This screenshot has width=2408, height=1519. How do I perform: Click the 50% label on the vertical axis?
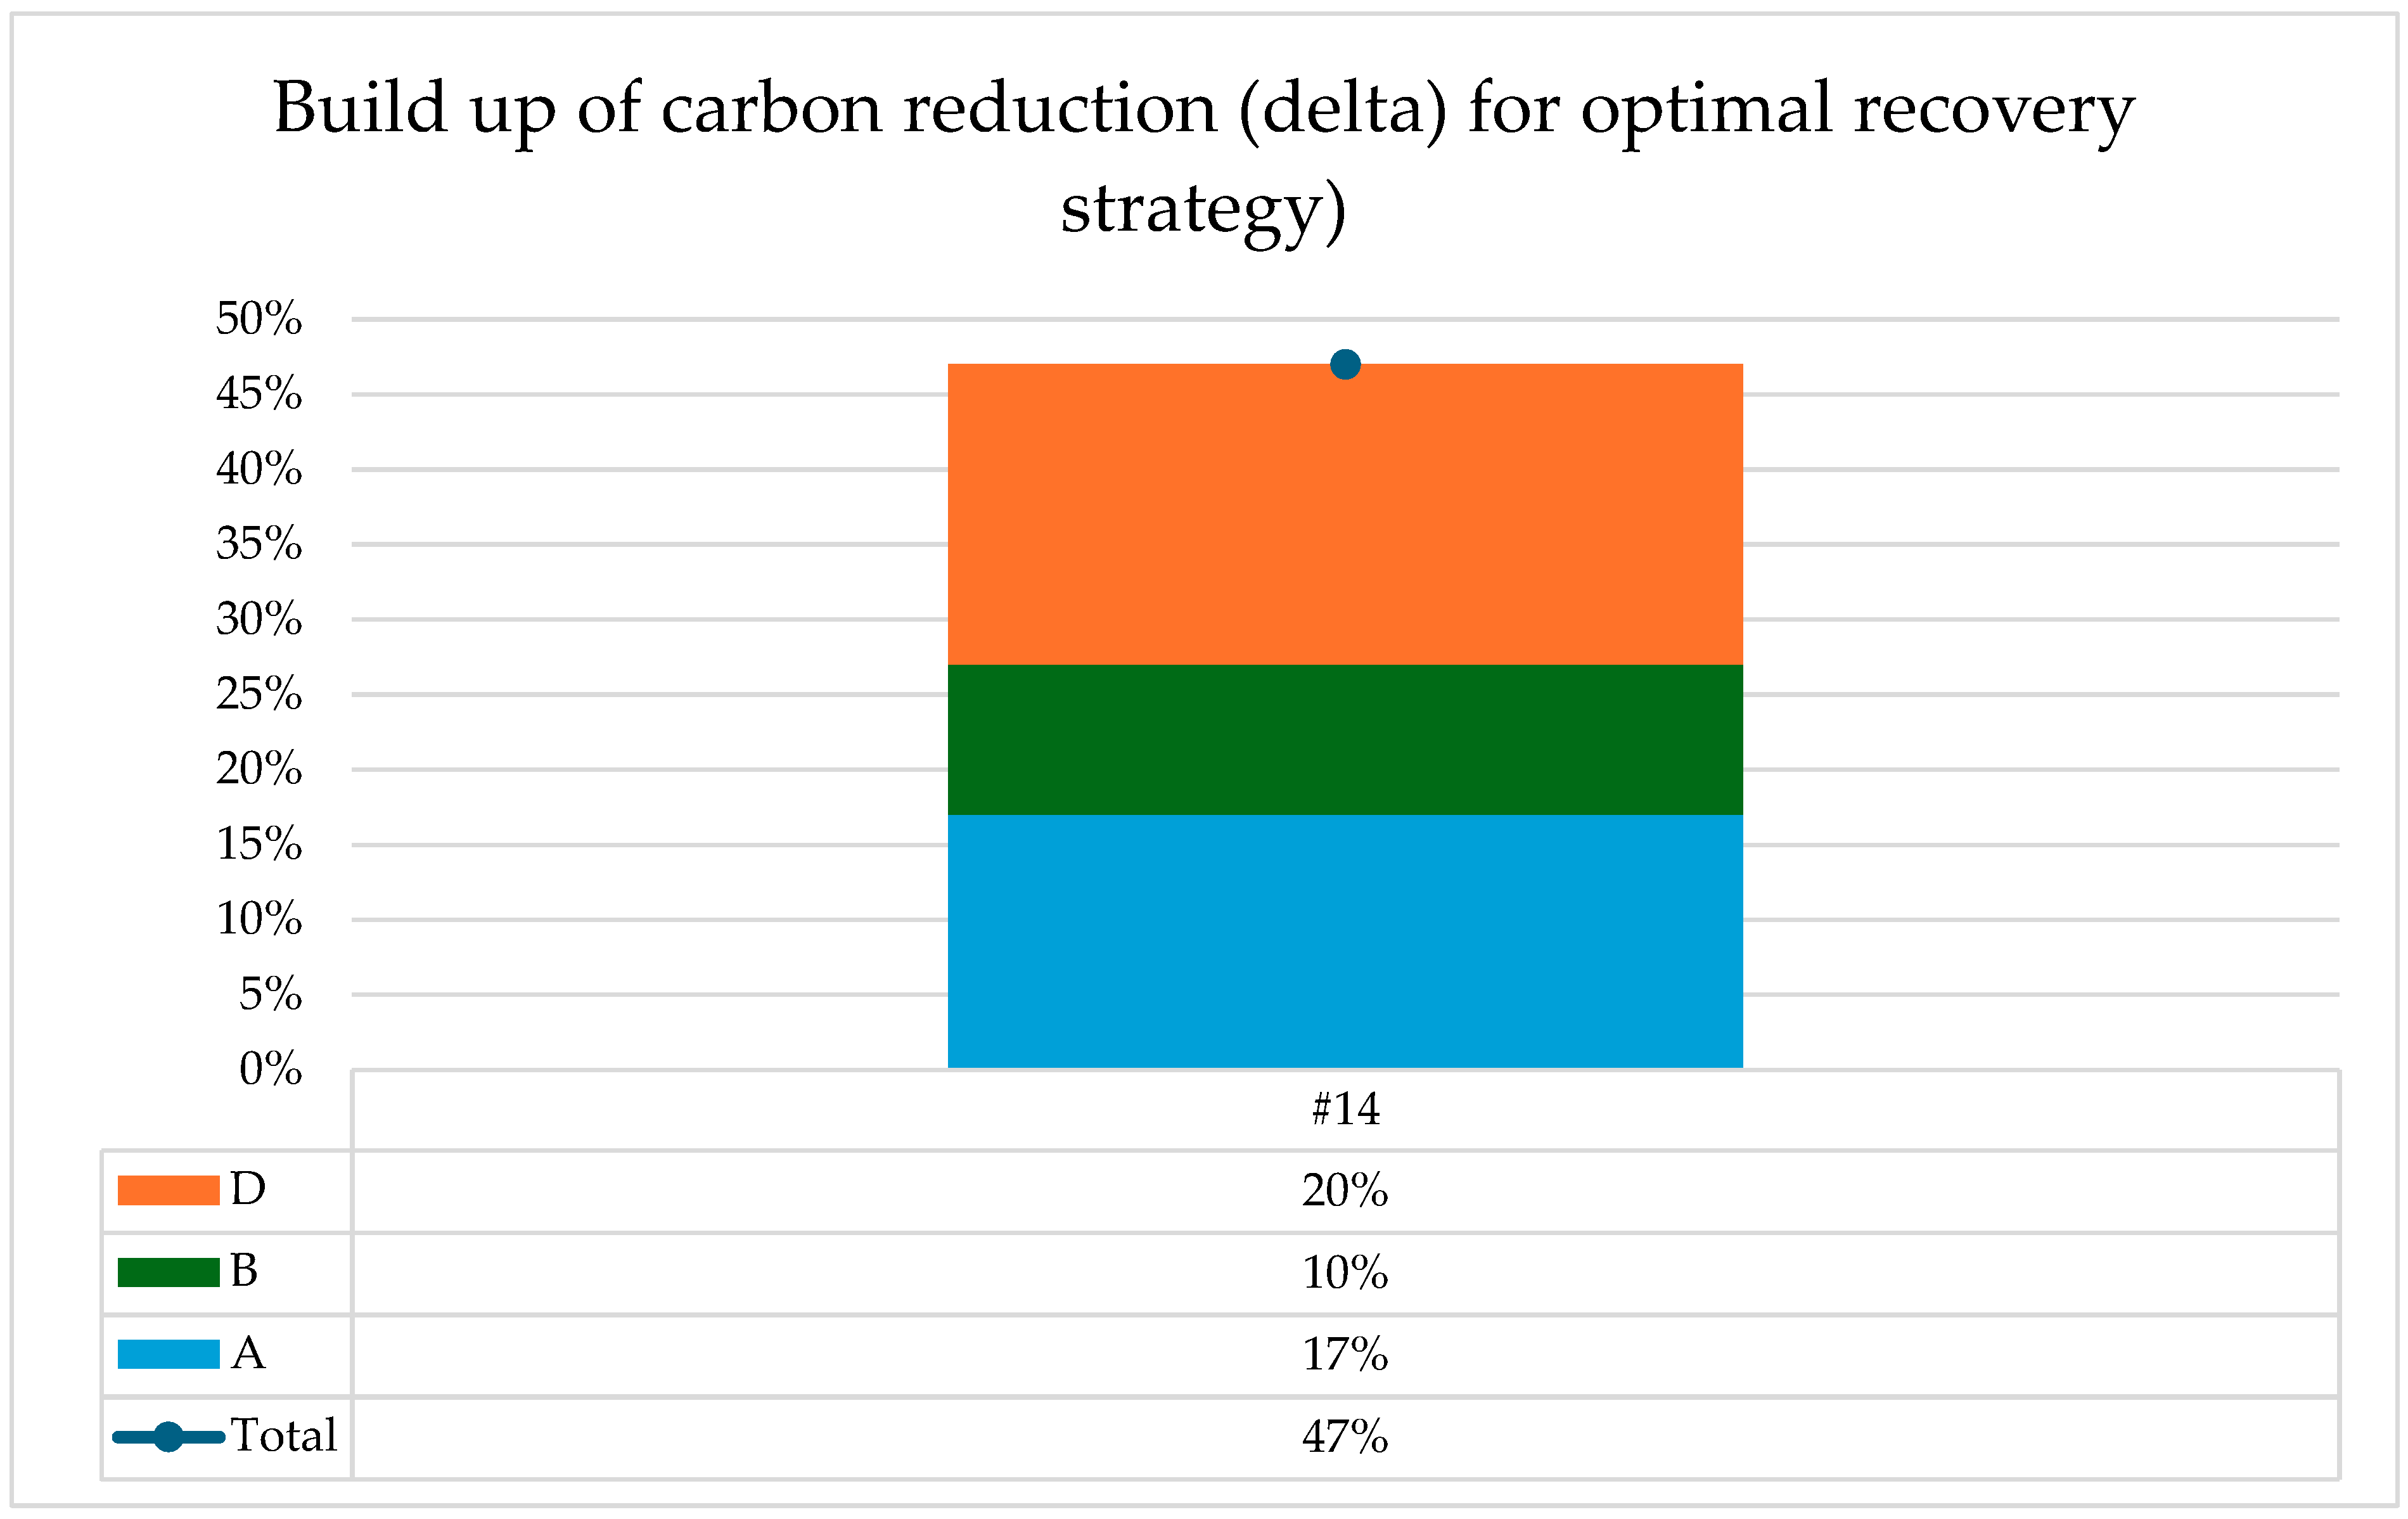click(259, 319)
